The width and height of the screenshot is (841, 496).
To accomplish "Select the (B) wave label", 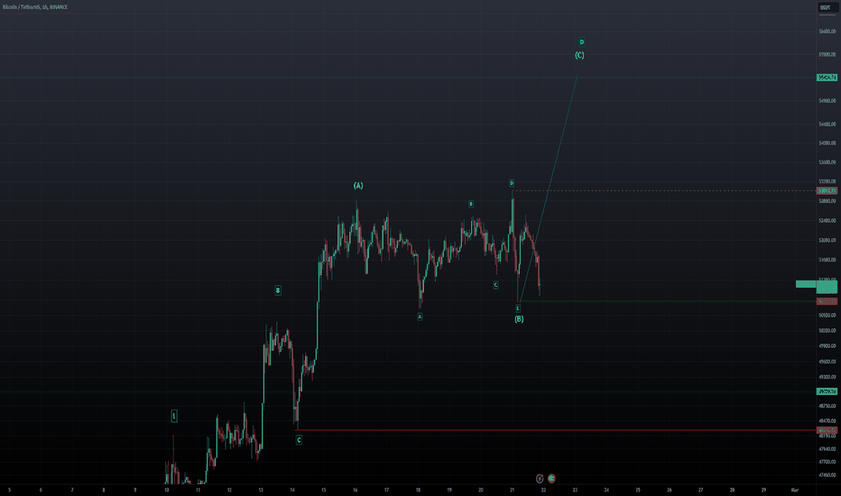I will (x=519, y=319).
